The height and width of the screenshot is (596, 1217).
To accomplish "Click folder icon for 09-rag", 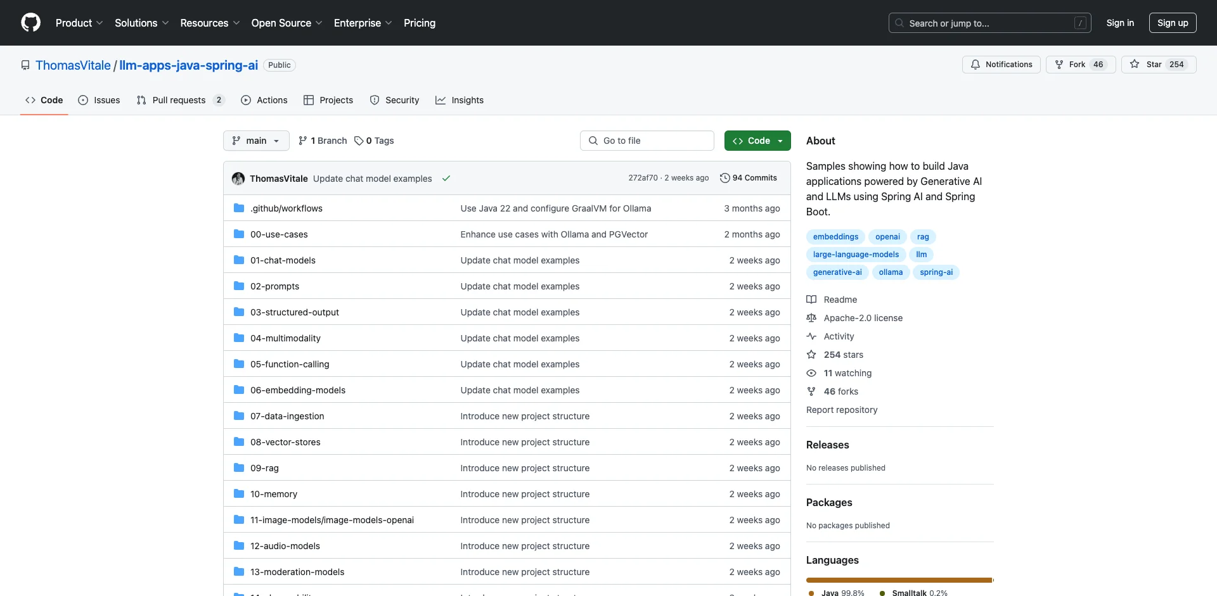I will pyautogui.click(x=239, y=468).
